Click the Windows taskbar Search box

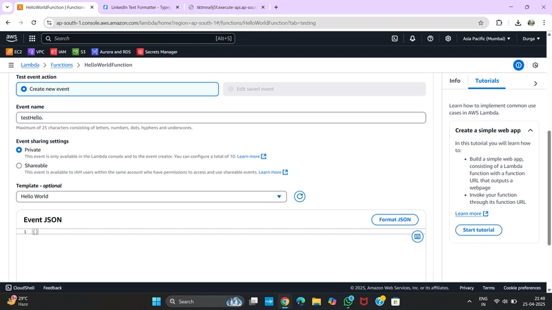click(x=205, y=301)
